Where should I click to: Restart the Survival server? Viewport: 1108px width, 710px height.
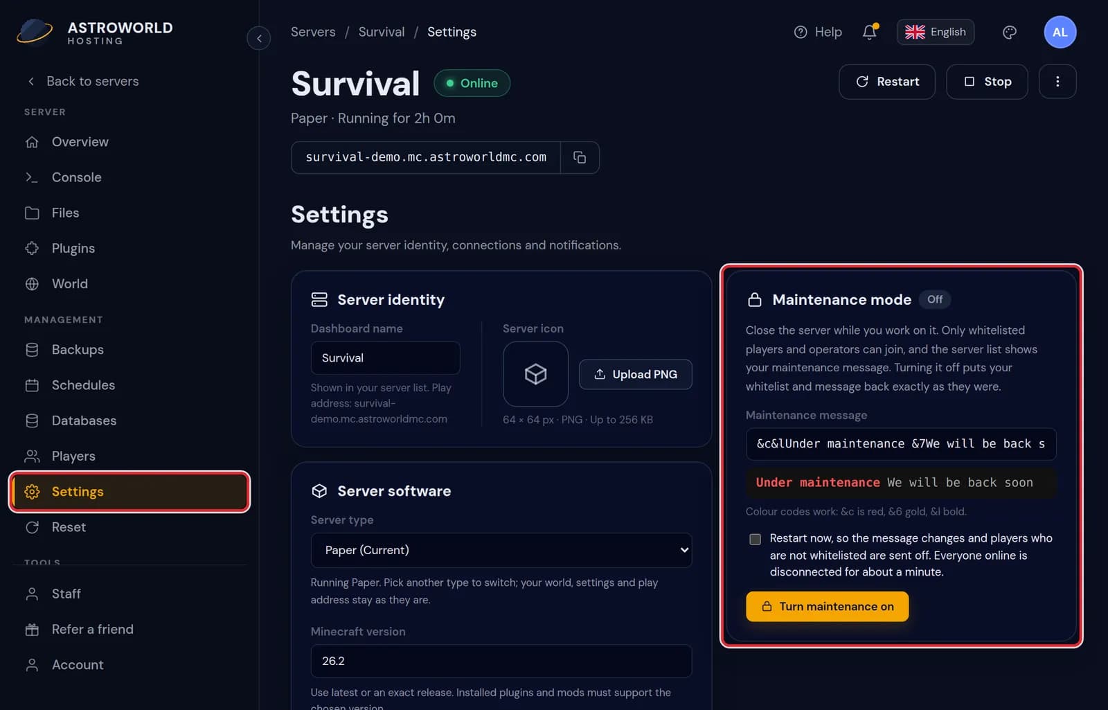click(887, 82)
